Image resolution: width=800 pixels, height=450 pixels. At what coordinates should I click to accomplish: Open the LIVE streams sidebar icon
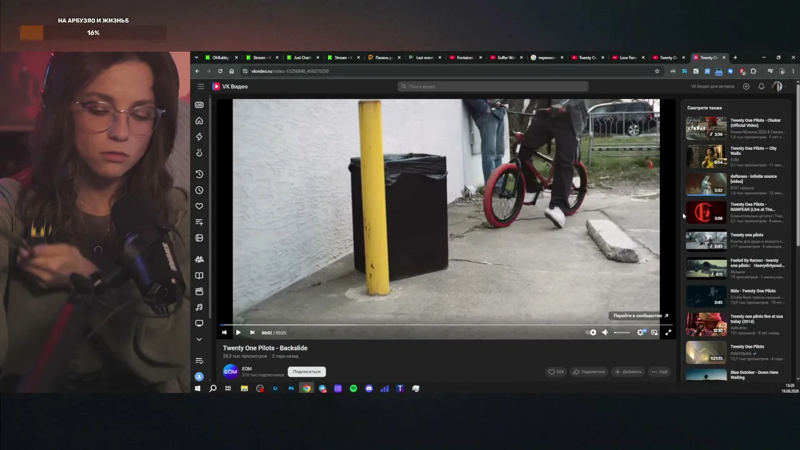pyautogui.click(x=199, y=104)
